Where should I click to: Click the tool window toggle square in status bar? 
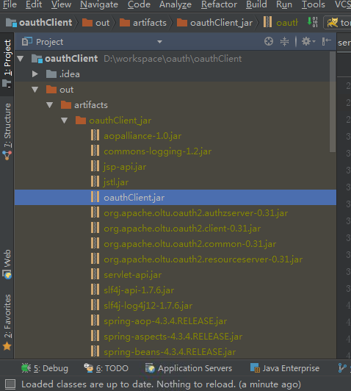[x=10, y=384]
